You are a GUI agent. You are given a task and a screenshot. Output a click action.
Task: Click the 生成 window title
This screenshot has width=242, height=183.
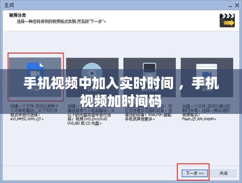9,5
